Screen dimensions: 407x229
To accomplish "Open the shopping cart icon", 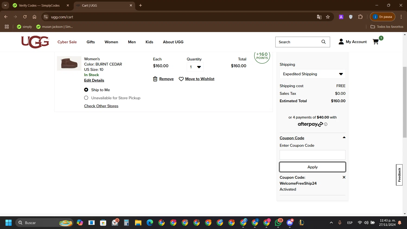I will tap(376, 42).
